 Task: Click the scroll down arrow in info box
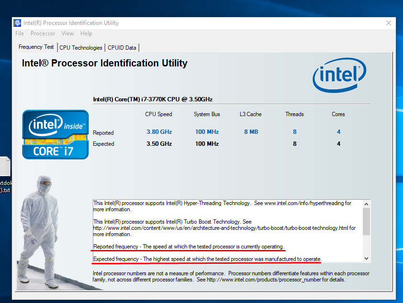click(x=367, y=259)
